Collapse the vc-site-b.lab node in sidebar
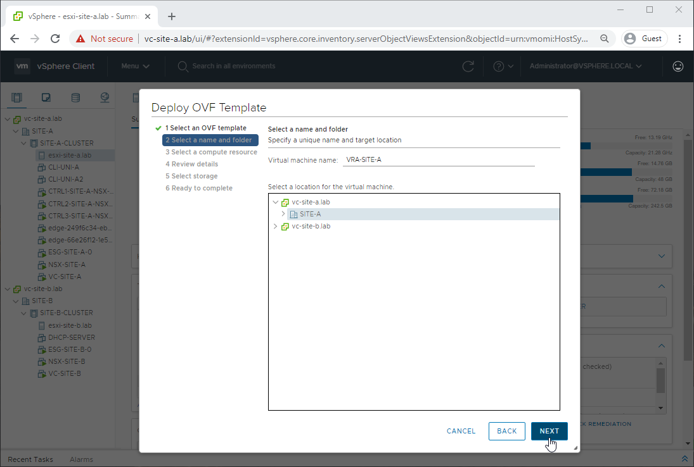Viewport: 694px width, 467px height. point(8,289)
